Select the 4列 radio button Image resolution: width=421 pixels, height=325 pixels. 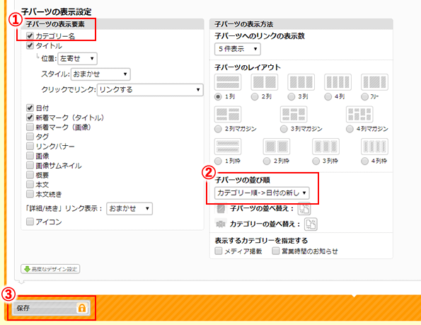[328, 97]
